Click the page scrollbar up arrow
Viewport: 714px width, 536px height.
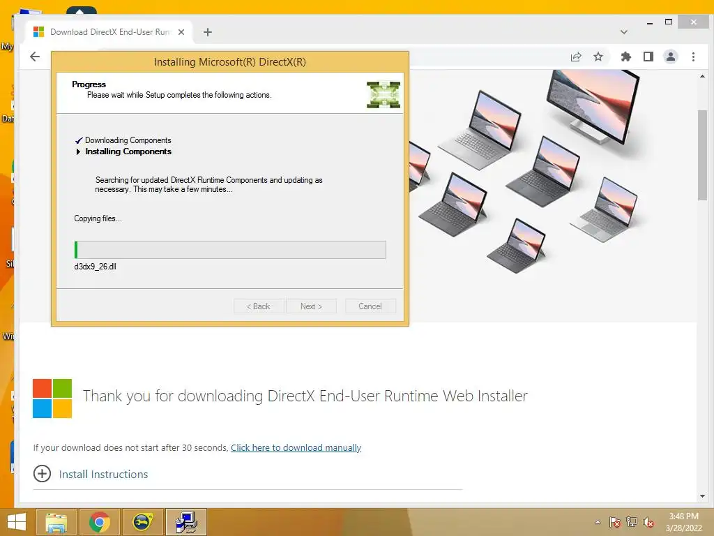coord(702,77)
